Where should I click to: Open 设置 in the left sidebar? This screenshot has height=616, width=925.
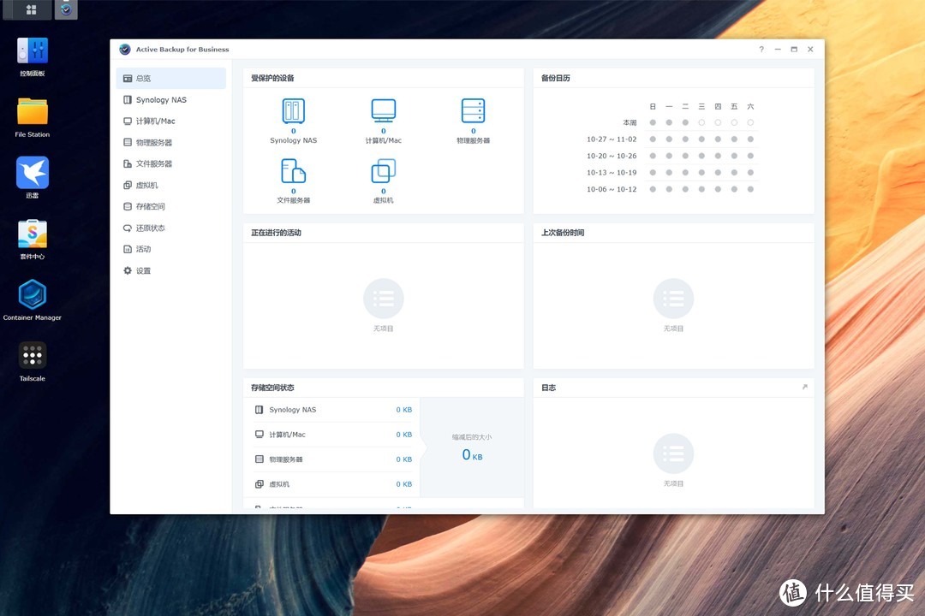click(143, 271)
